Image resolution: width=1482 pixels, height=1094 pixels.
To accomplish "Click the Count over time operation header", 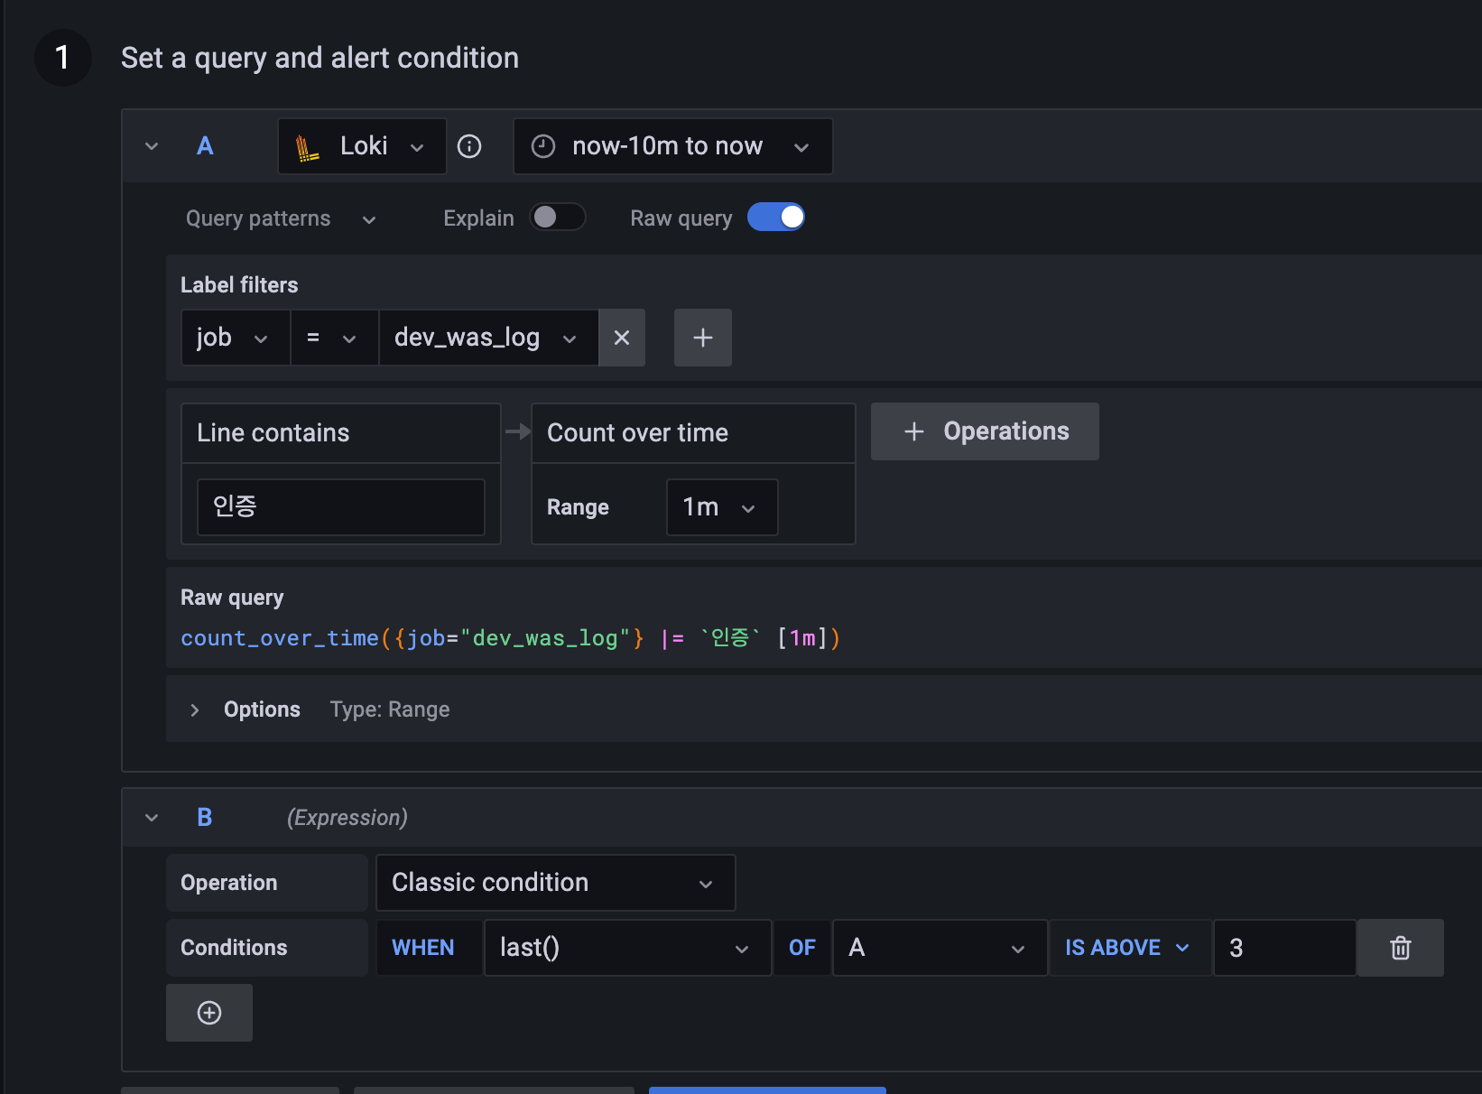I will click(693, 433).
